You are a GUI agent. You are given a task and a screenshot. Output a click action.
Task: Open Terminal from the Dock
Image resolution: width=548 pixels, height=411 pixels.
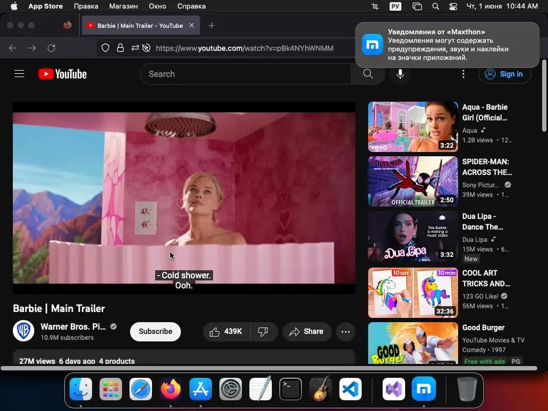(291, 389)
